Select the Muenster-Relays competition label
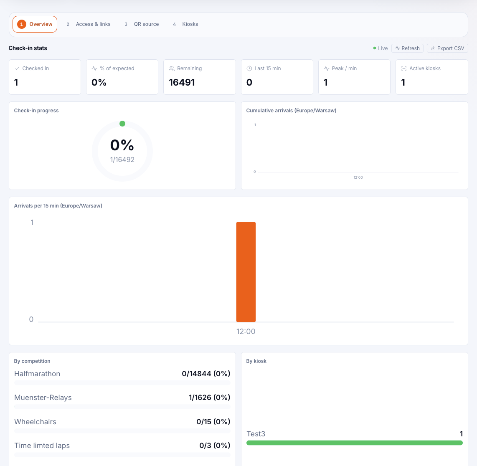 (x=43, y=398)
